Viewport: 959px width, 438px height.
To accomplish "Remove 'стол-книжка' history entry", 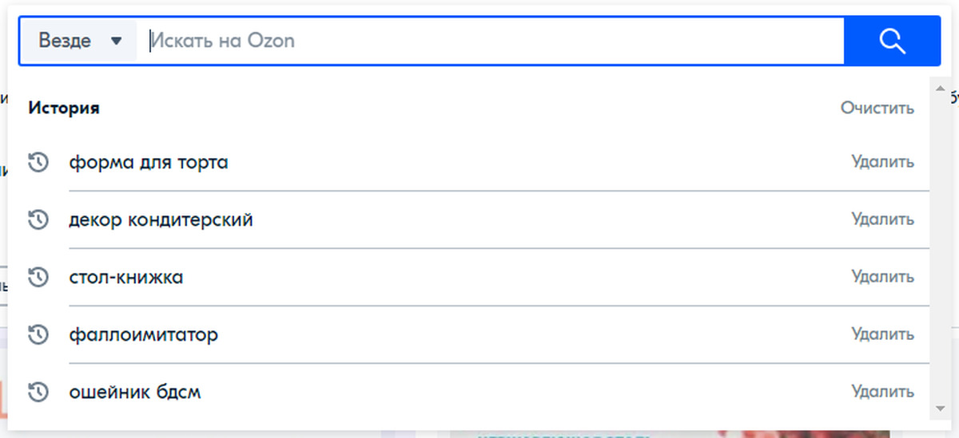I will coord(882,277).
